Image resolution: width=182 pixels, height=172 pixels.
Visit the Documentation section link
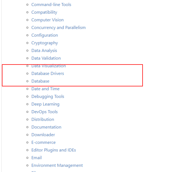[x=46, y=127]
